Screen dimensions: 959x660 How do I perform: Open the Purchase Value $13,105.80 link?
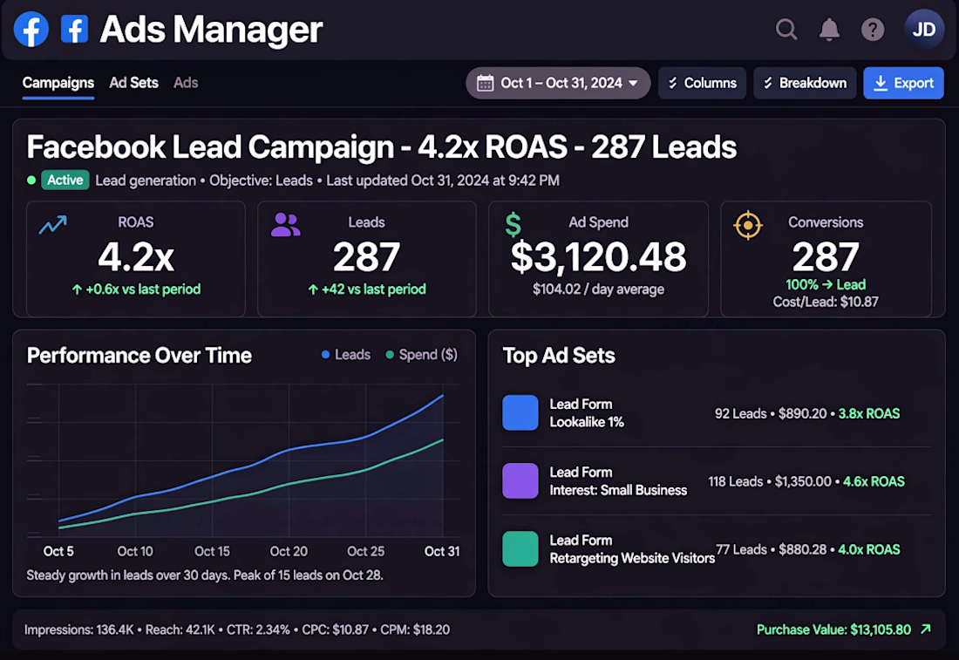pos(843,629)
